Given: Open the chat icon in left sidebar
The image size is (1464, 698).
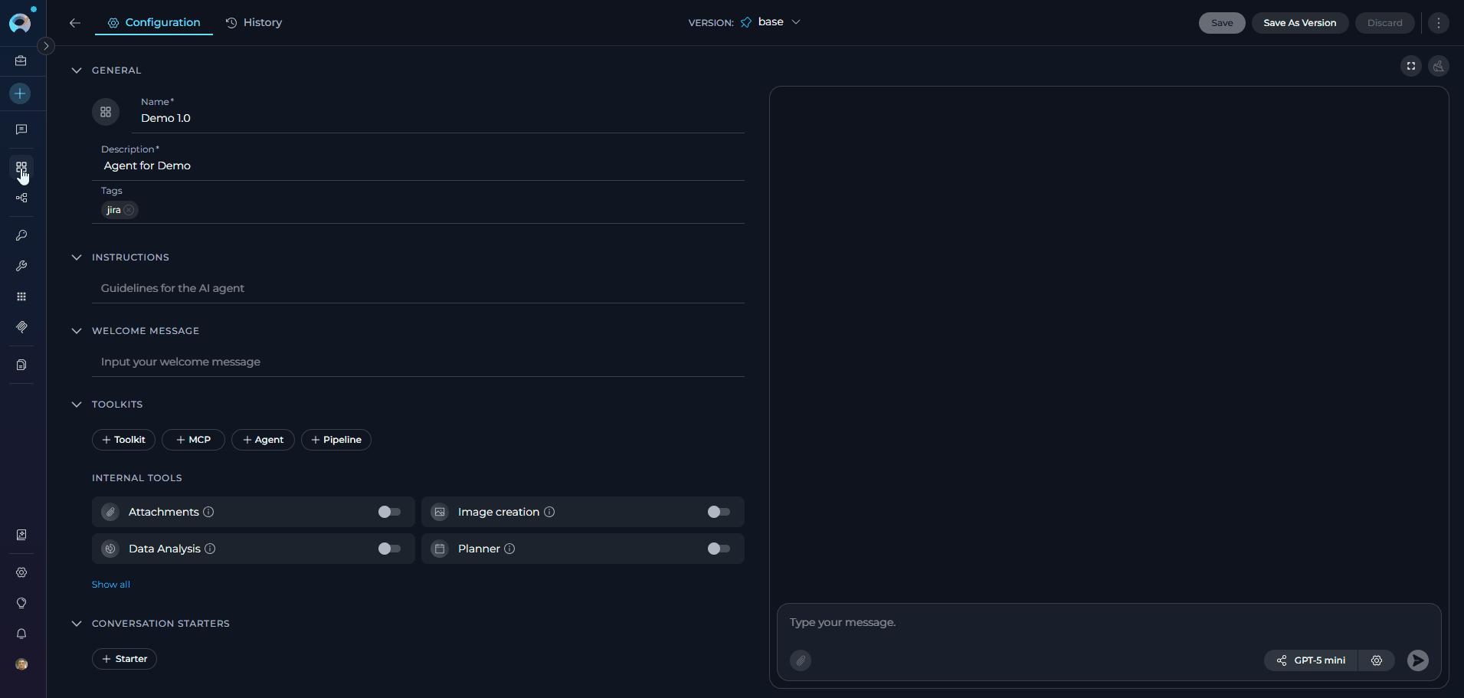Looking at the screenshot, I should [x=21, y=129].
